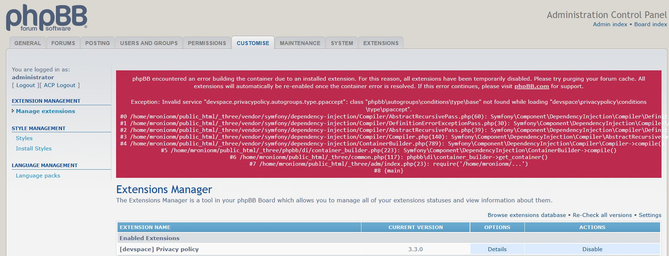Click the administrator username text
669x256 pixels.
(33, 77)
